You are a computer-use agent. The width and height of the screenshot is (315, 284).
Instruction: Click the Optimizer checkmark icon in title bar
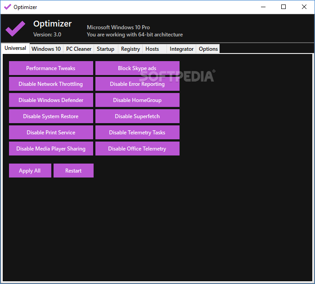tap(8, 7)
